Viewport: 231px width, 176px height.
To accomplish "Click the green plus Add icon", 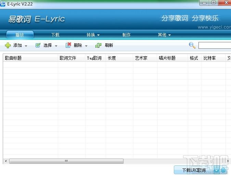I will coord(8,45).
